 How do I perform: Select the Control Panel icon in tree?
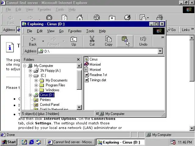coord(36,105)
